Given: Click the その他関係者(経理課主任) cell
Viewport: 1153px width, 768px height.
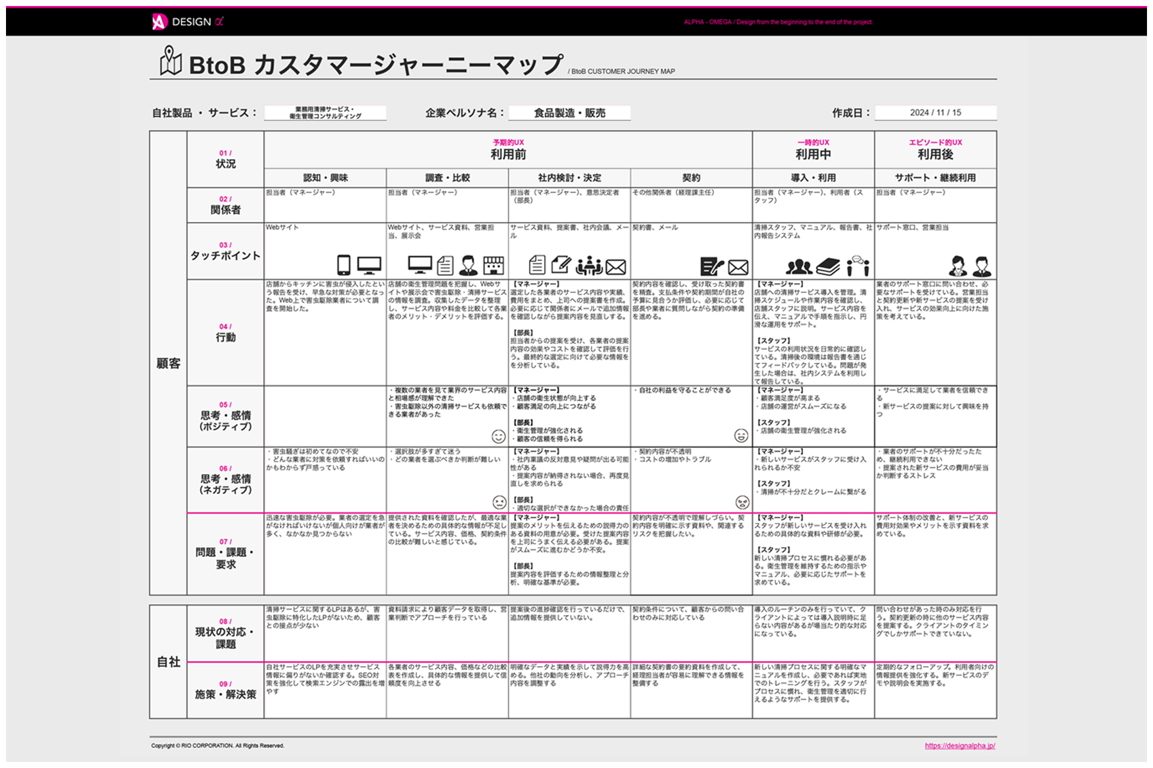Looking at the screenshot, I should pos(691,205).
